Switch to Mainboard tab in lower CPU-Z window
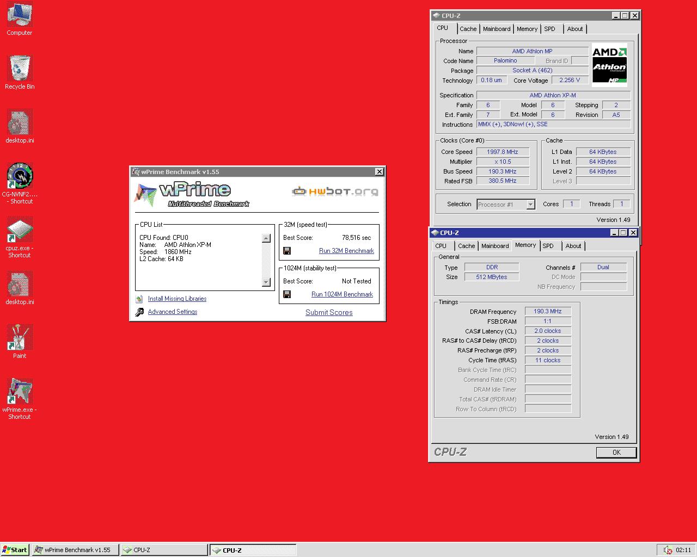 (x=495, y=246)
